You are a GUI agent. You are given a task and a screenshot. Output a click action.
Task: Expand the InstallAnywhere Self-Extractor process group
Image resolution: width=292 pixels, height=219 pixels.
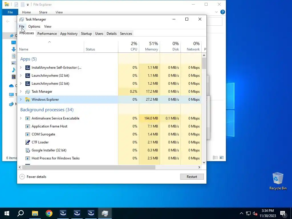click(x=21, y=67)
